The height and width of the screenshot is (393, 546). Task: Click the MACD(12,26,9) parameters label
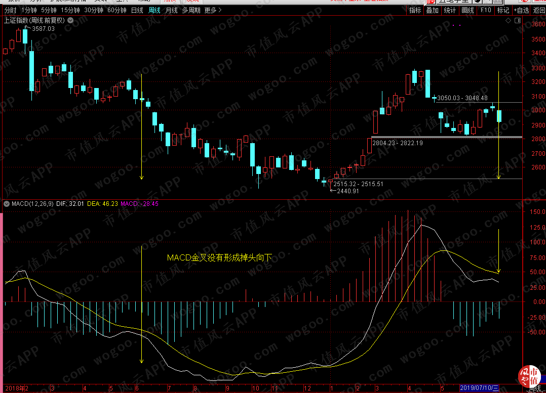pos(32,204)
